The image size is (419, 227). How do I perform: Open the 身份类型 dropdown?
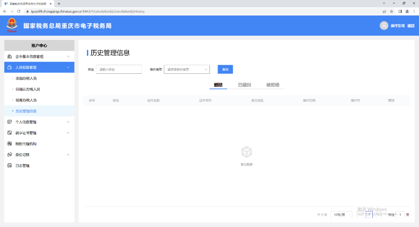click(x=187, y=69)
